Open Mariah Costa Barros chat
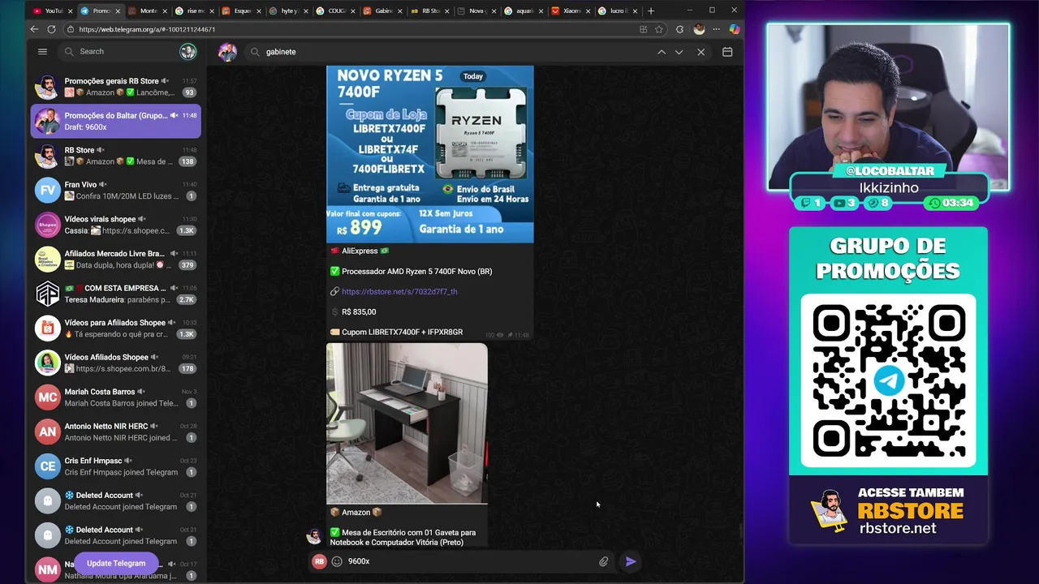Viewport: 1039px width, 584px height. [x=116, y=397]
